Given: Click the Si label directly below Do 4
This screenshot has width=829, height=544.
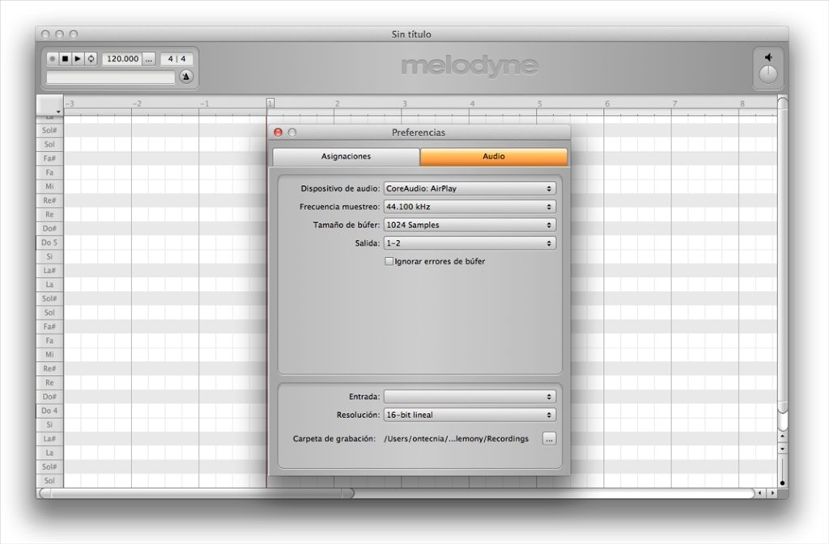Looking at the screenshot, I should point(49,424).
